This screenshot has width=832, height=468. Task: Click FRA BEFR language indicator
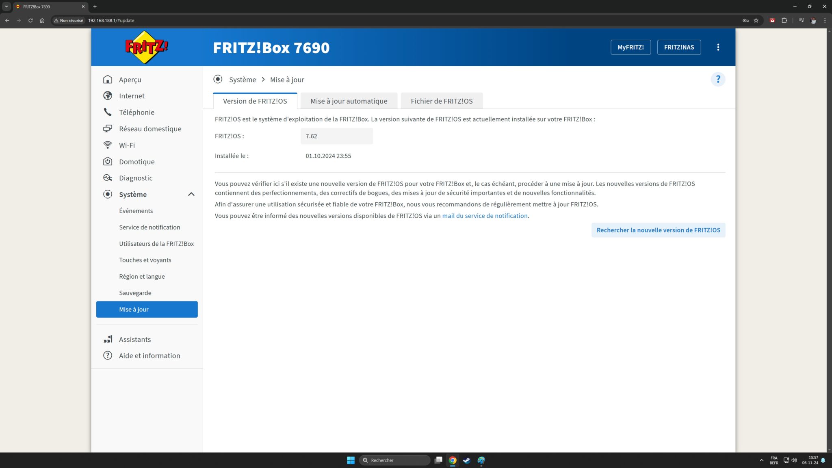pos(774,460)
